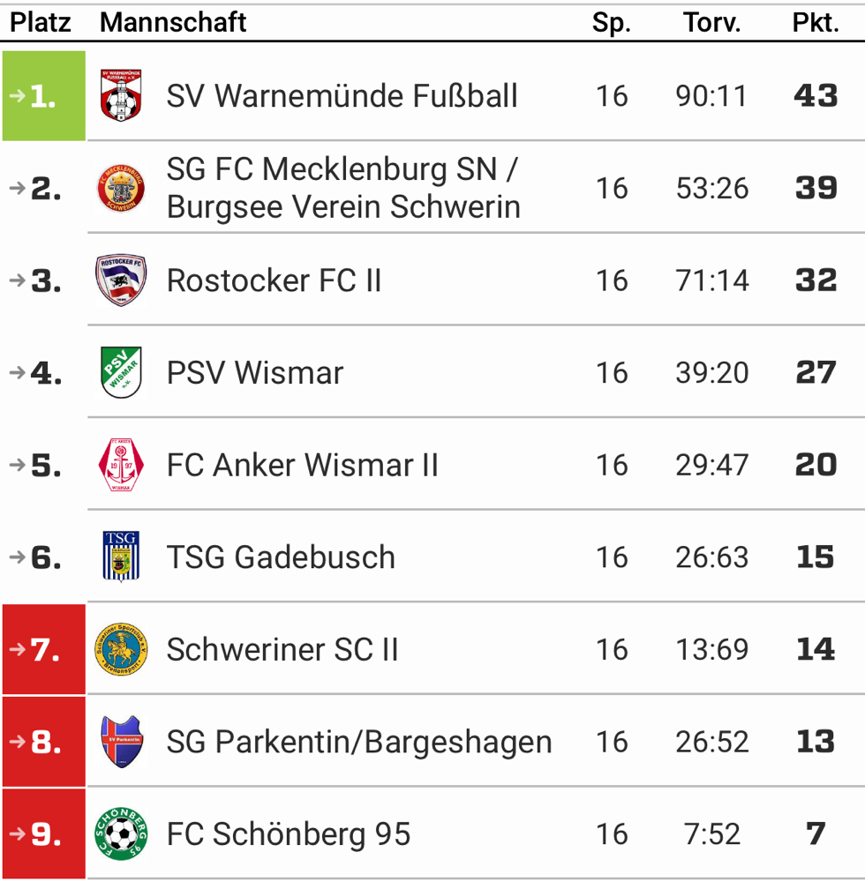865x882 pixels.
Task: Click PSV Wismar's 27 points value
Action: click(x=816, y=372)
